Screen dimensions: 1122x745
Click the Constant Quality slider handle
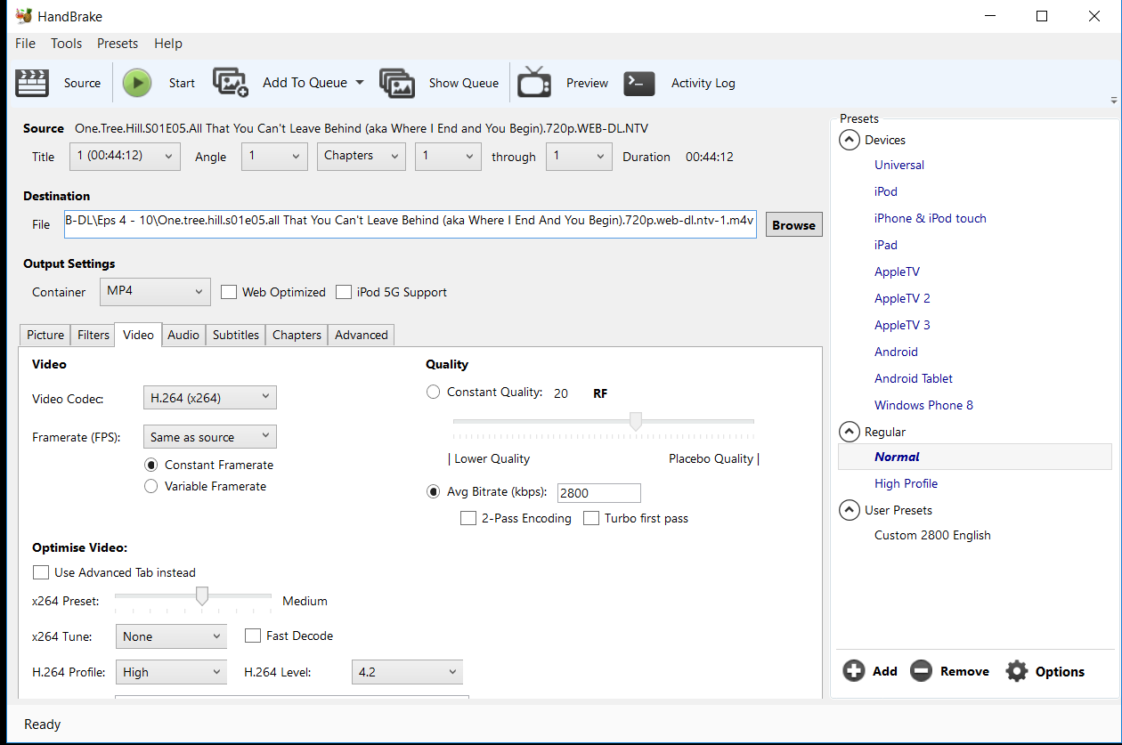pyautogui.click(x=636, y=421)
